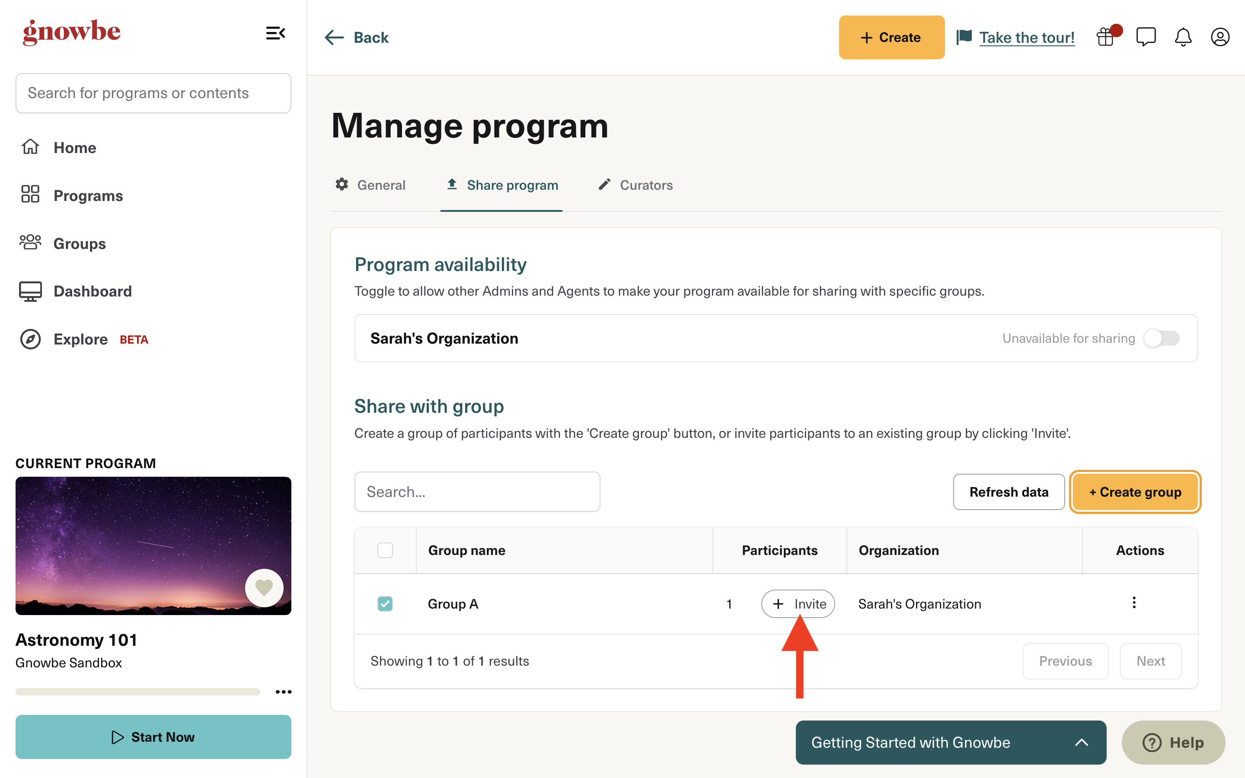Open the chat messages icon
This screenshot has width=1245, height=778.
[x=1146, y=37]
